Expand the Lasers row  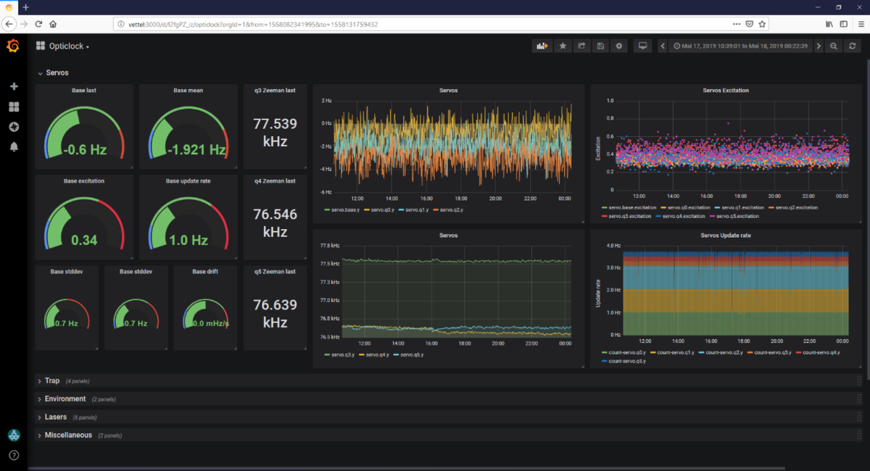(x=55, y=417)
